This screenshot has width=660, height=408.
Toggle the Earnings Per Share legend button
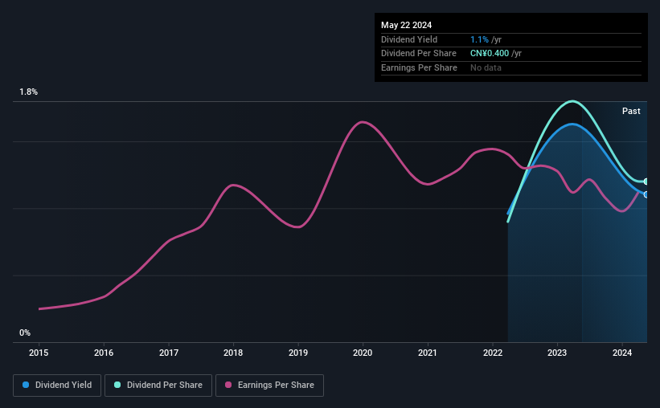point(269,386)
